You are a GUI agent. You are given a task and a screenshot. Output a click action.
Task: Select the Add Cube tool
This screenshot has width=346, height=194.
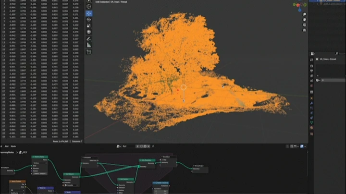pyautogui.click(x=89, y=52)
